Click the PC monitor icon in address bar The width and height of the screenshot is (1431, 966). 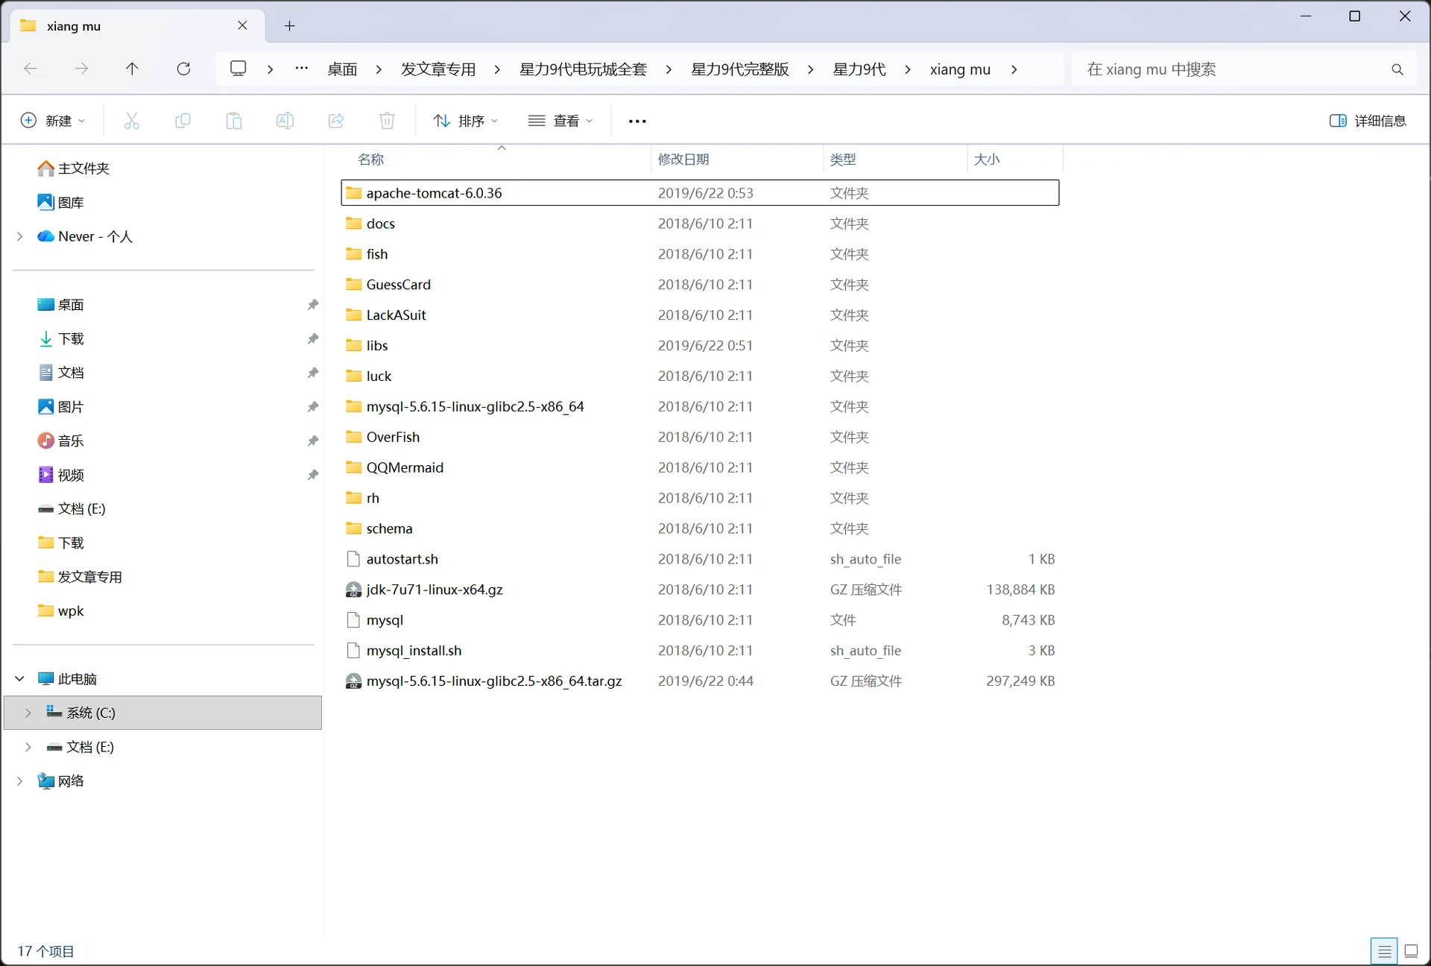238,69
